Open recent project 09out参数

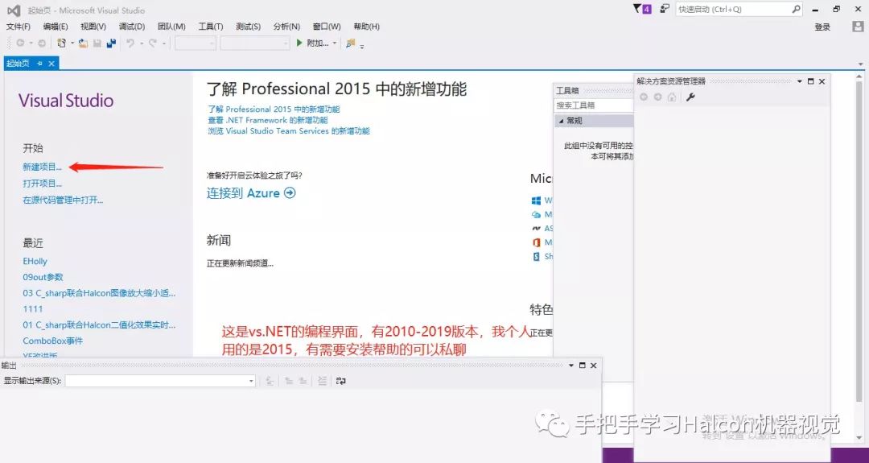[x=43, y=277]
